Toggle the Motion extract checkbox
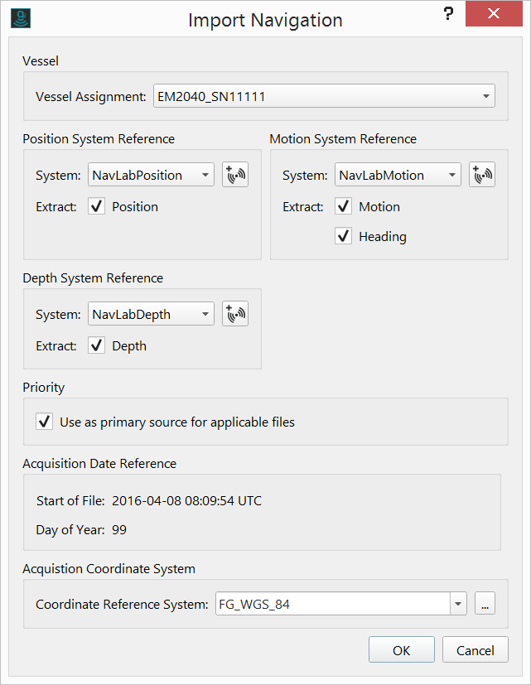Screen dimensions: 531x685 pos(344,206)
